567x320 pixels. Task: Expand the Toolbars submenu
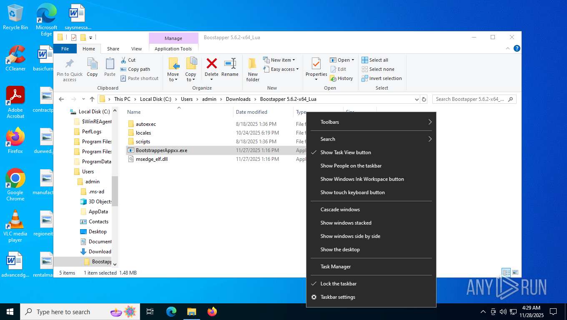point(371,122)
